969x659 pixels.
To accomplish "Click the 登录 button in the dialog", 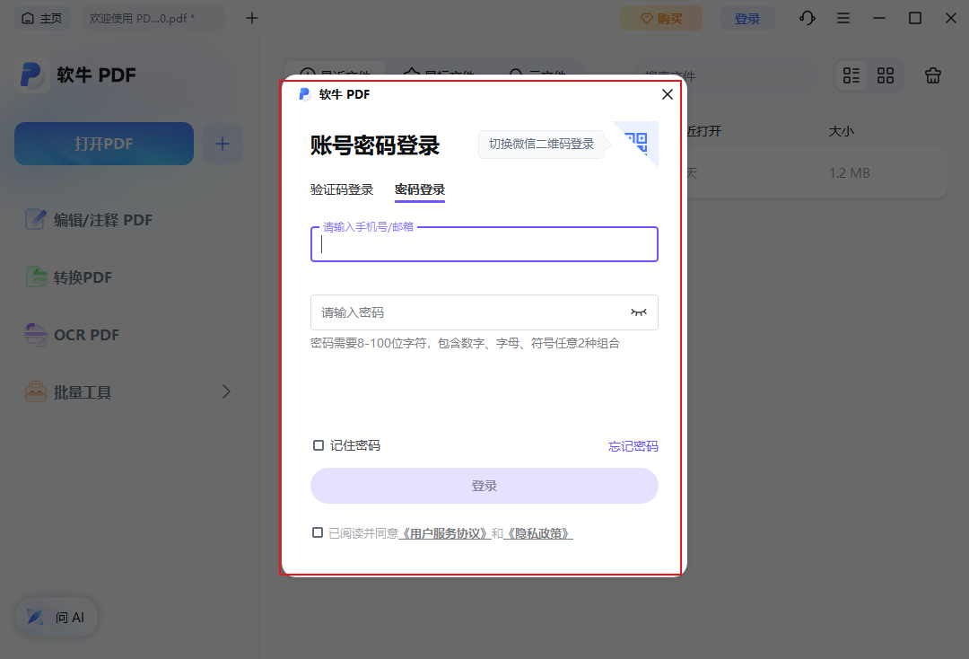I will coord(484,486).
